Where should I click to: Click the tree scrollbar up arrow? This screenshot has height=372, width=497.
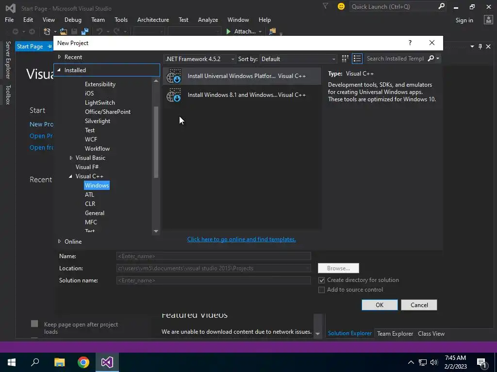click(156, 81)
